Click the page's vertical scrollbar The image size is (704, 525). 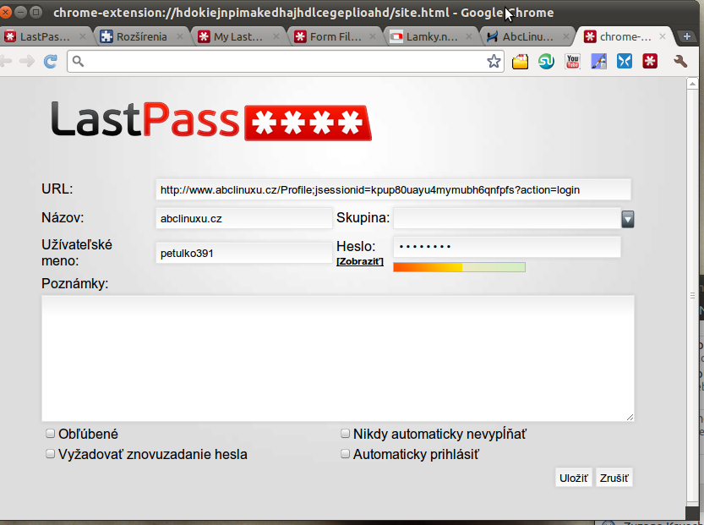692,295
